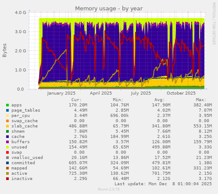
Task: Click the page_tables blue legend swatch
Action: (x=7, y=110)
